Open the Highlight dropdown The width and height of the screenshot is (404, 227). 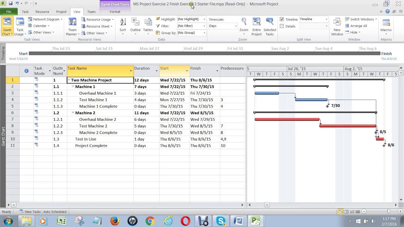coord(204,19)
